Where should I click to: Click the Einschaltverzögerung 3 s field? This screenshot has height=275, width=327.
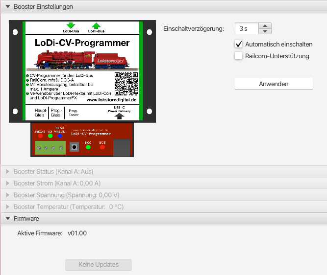(247, 28)
